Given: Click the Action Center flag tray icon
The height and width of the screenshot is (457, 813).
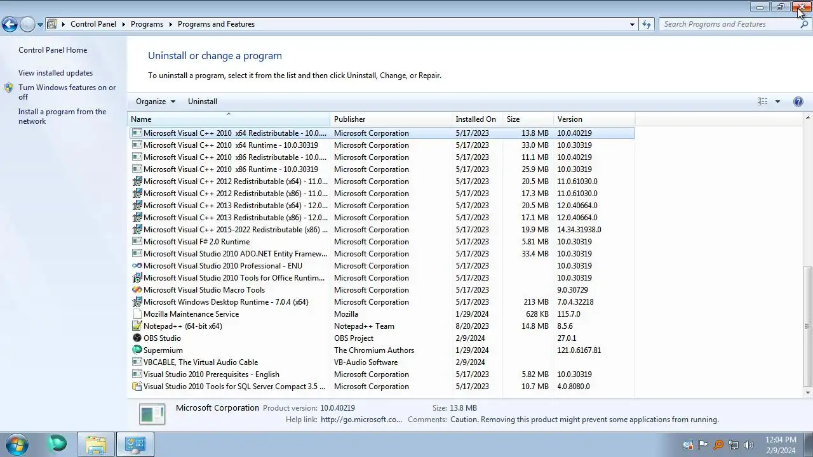Looking at the screenshot, I should click(703, 445).
